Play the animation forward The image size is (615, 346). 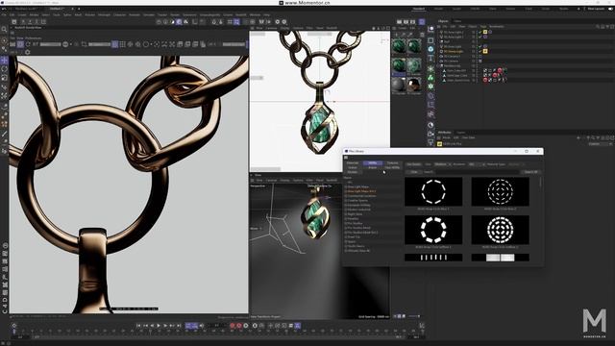point(159,326)
